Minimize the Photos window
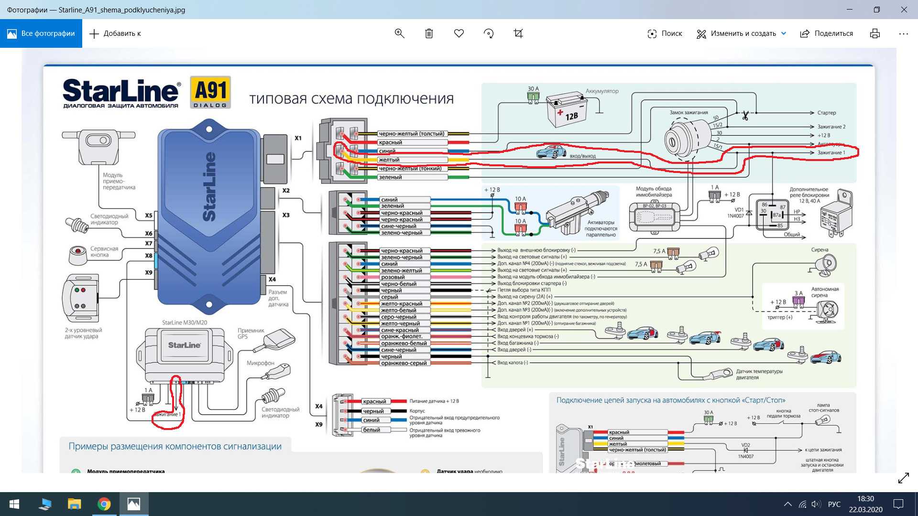Viewport: 918px width, 516px height. (x=850, y=10)
